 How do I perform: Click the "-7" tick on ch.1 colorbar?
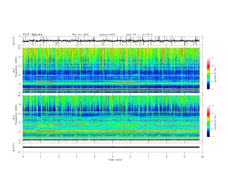[212, 89]
